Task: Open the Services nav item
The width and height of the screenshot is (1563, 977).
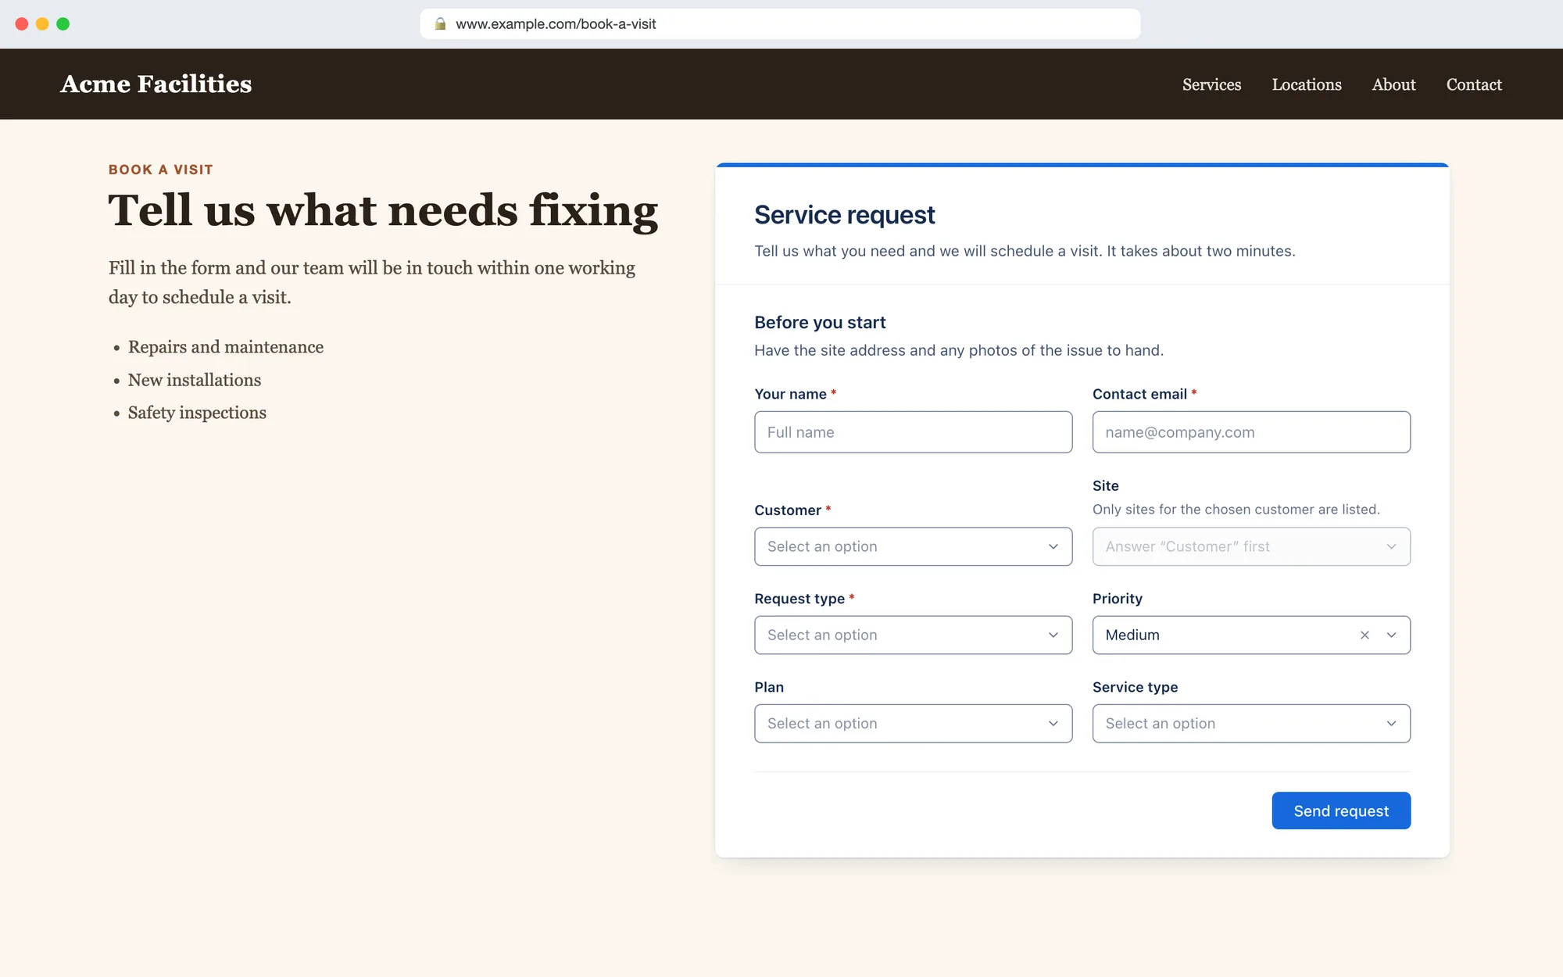Action: click(1211, 84)
